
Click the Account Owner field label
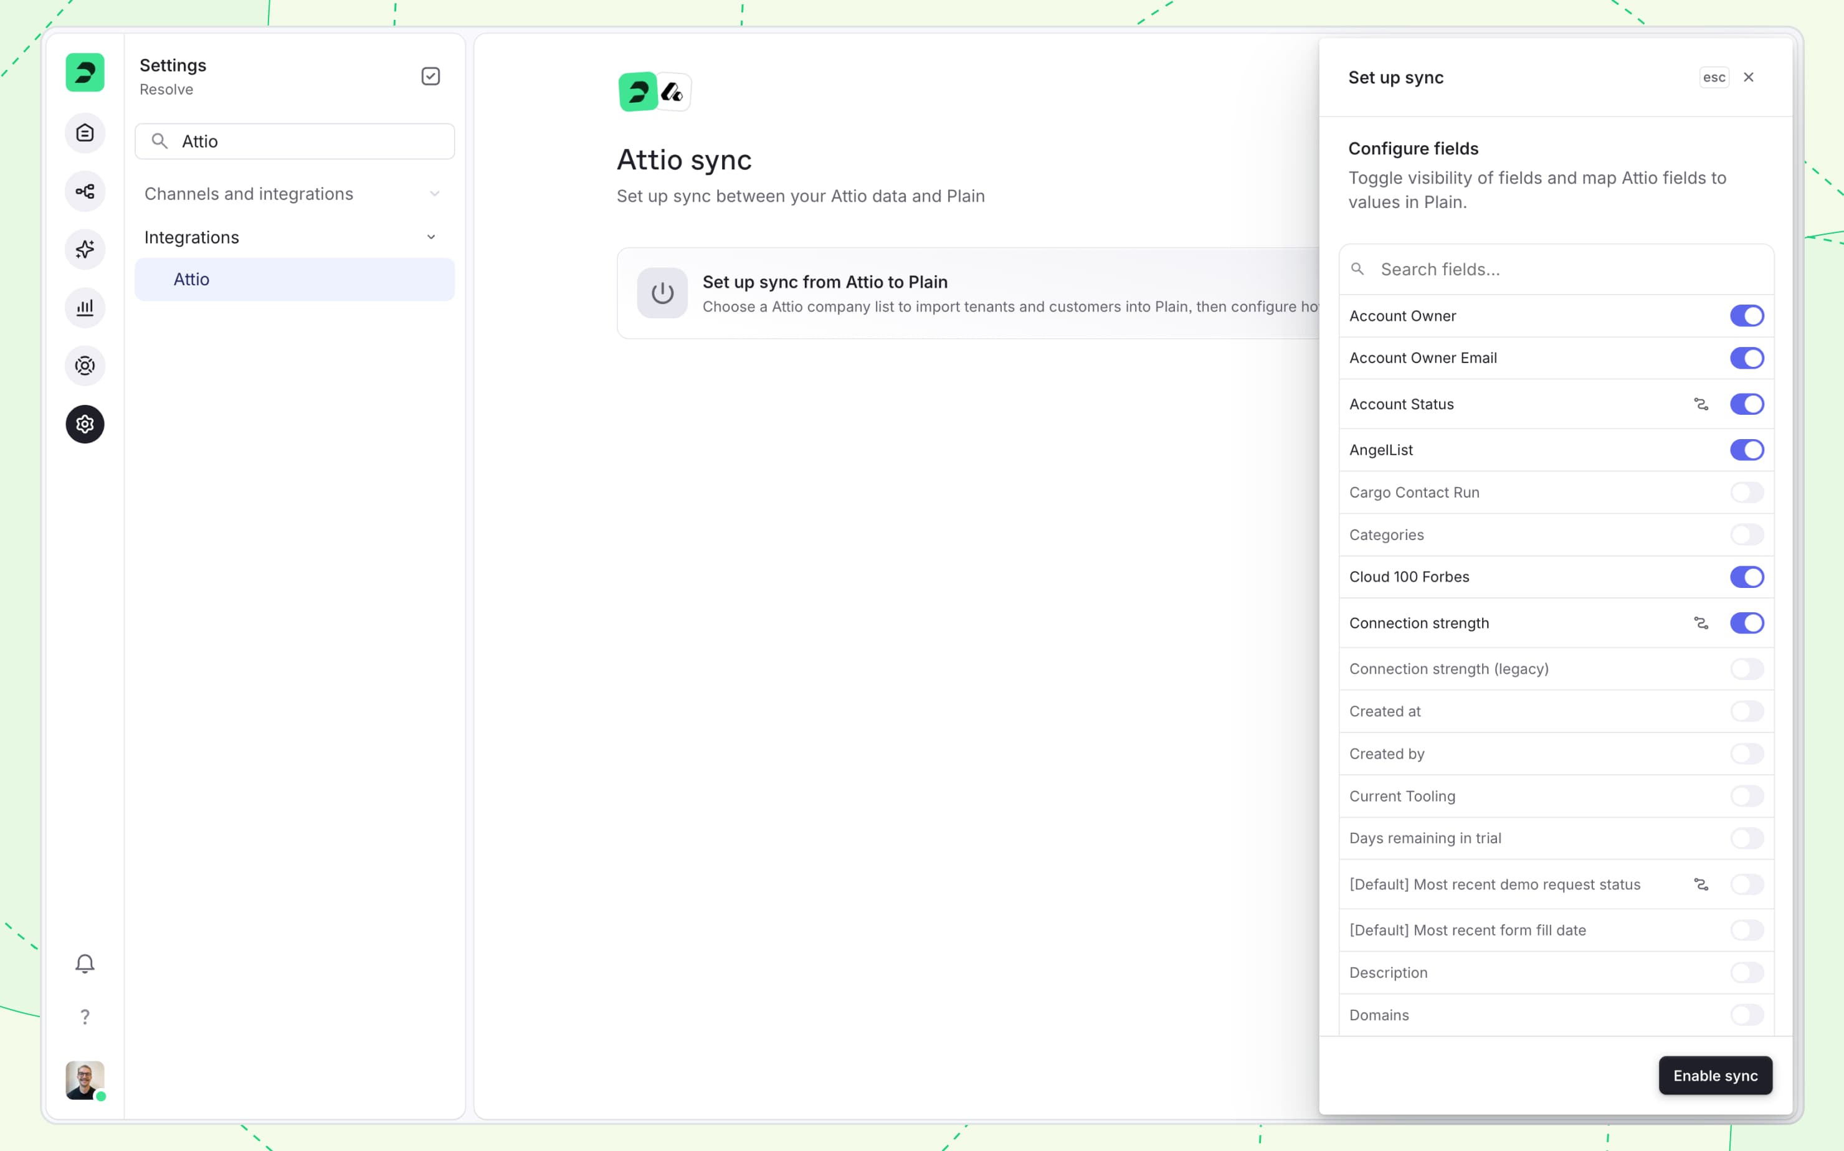click(x=1402, y=316)
